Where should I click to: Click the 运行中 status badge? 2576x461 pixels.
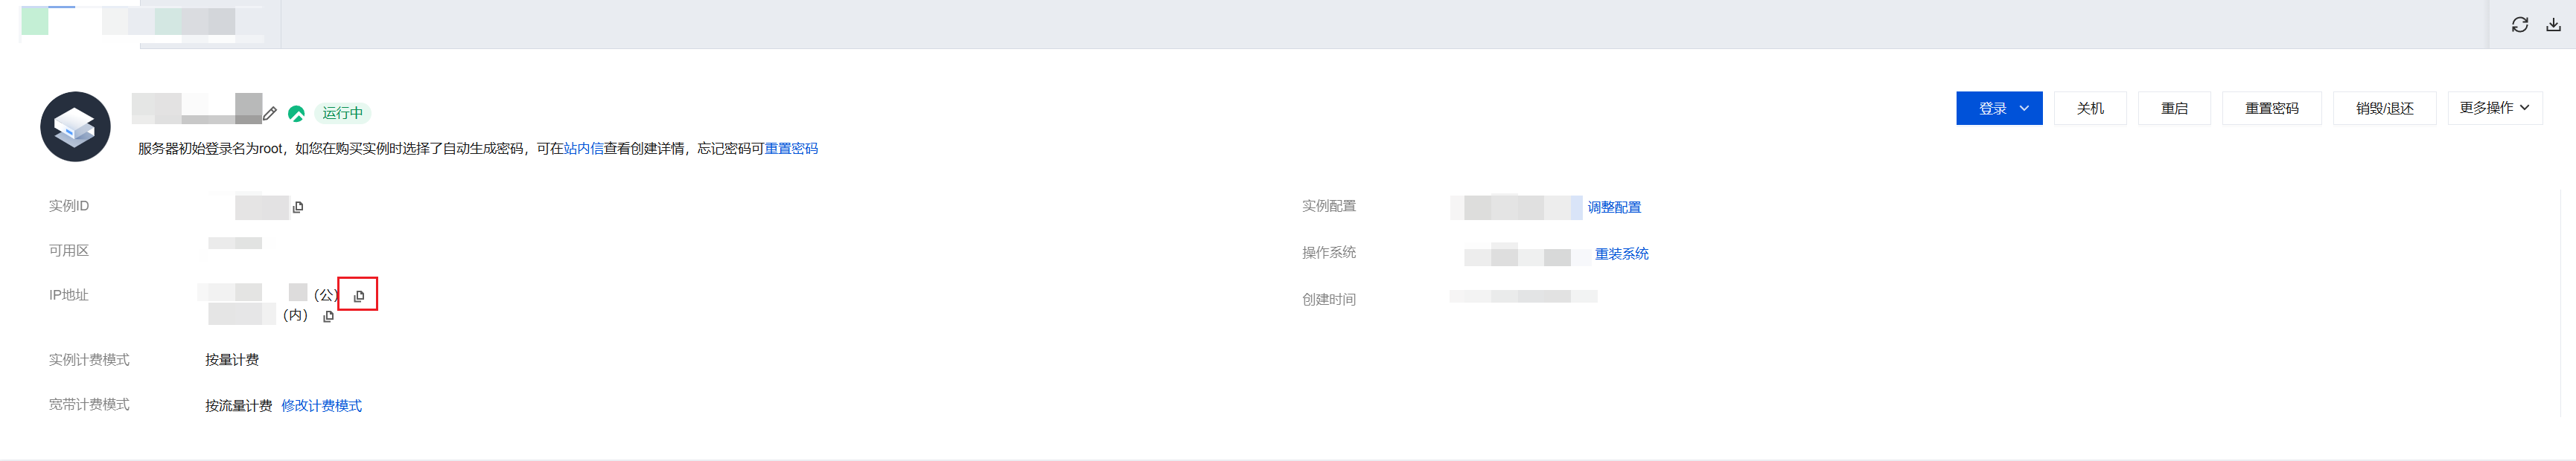(x=342, y=114)
